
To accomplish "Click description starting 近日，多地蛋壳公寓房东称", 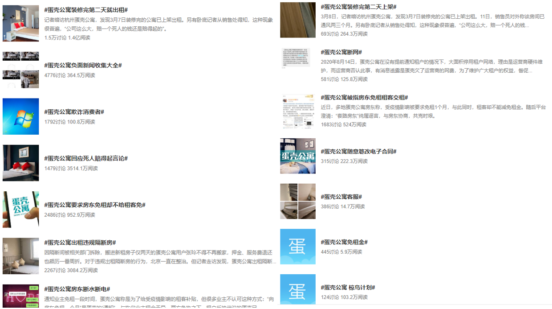I will 433,111.
